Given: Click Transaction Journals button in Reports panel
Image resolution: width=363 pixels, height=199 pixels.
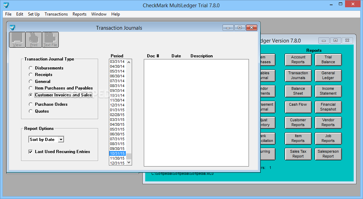Looking at the screenshot, I should [298, 75].
